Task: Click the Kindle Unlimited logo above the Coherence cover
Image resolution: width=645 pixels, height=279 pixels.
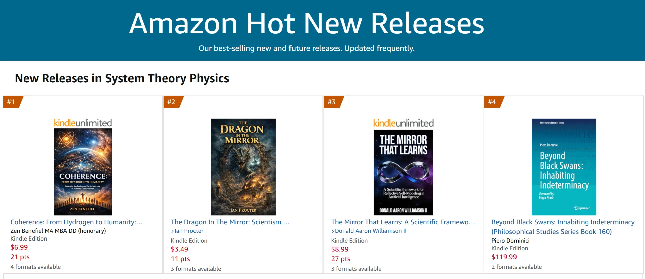Action: 83,123
